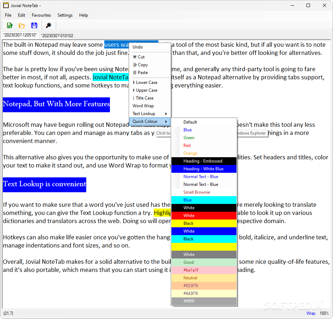Image resolution: width=333 pixels, height=319 pixels.
Task: Click the open folder toolbar icon
Action: click(x=22, y=25)
